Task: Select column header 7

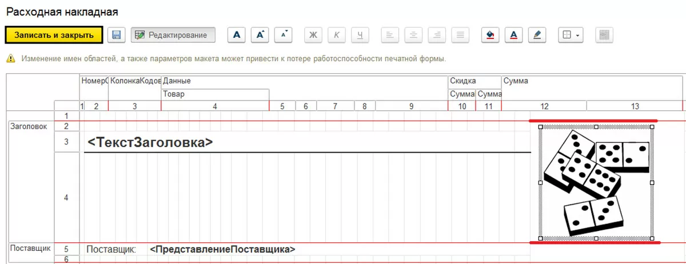Action: (x=336, y=106)
